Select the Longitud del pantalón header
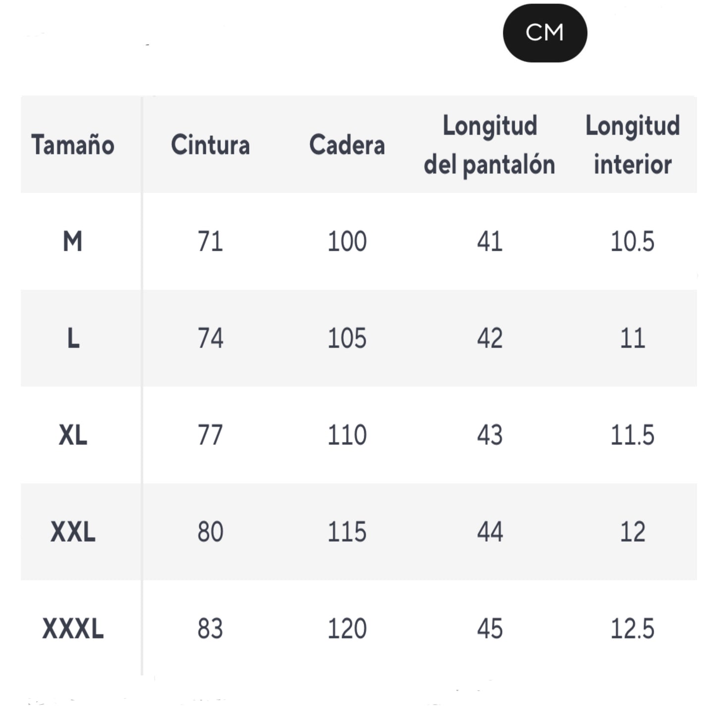The height and width of the screenshot is (716, 716). tap(490, 145)
